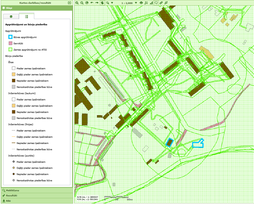The width and height of the screenshot is (254, 204).
Task: Collapse the Kartes darbības/rezultāti panel
Action: pyautogui.click(x=69, y=3)
